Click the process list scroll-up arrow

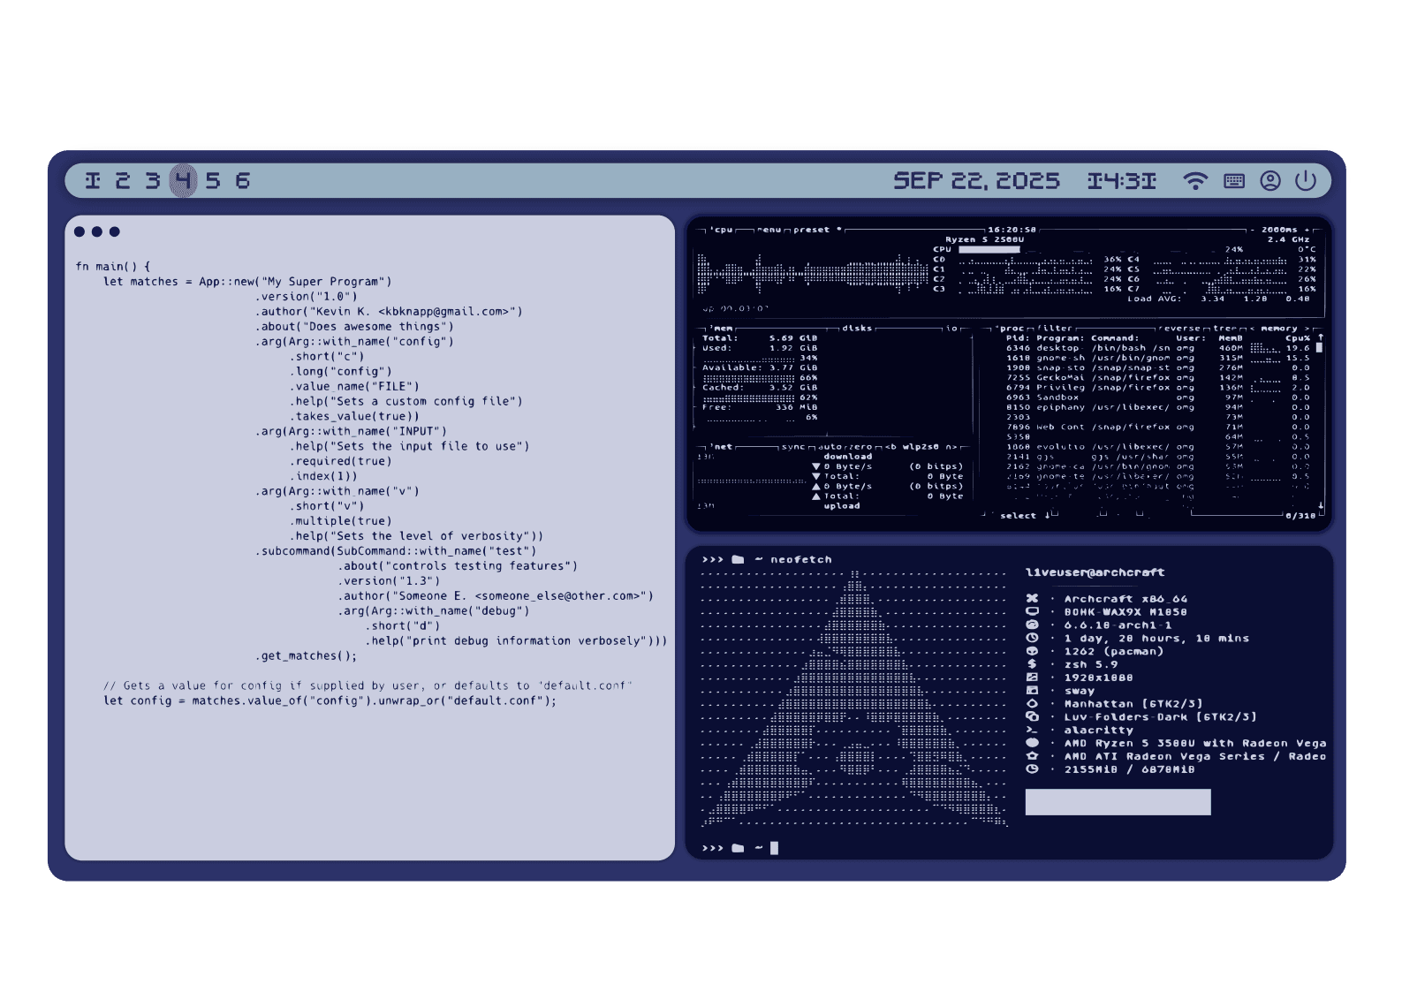tap(1321, 337)
